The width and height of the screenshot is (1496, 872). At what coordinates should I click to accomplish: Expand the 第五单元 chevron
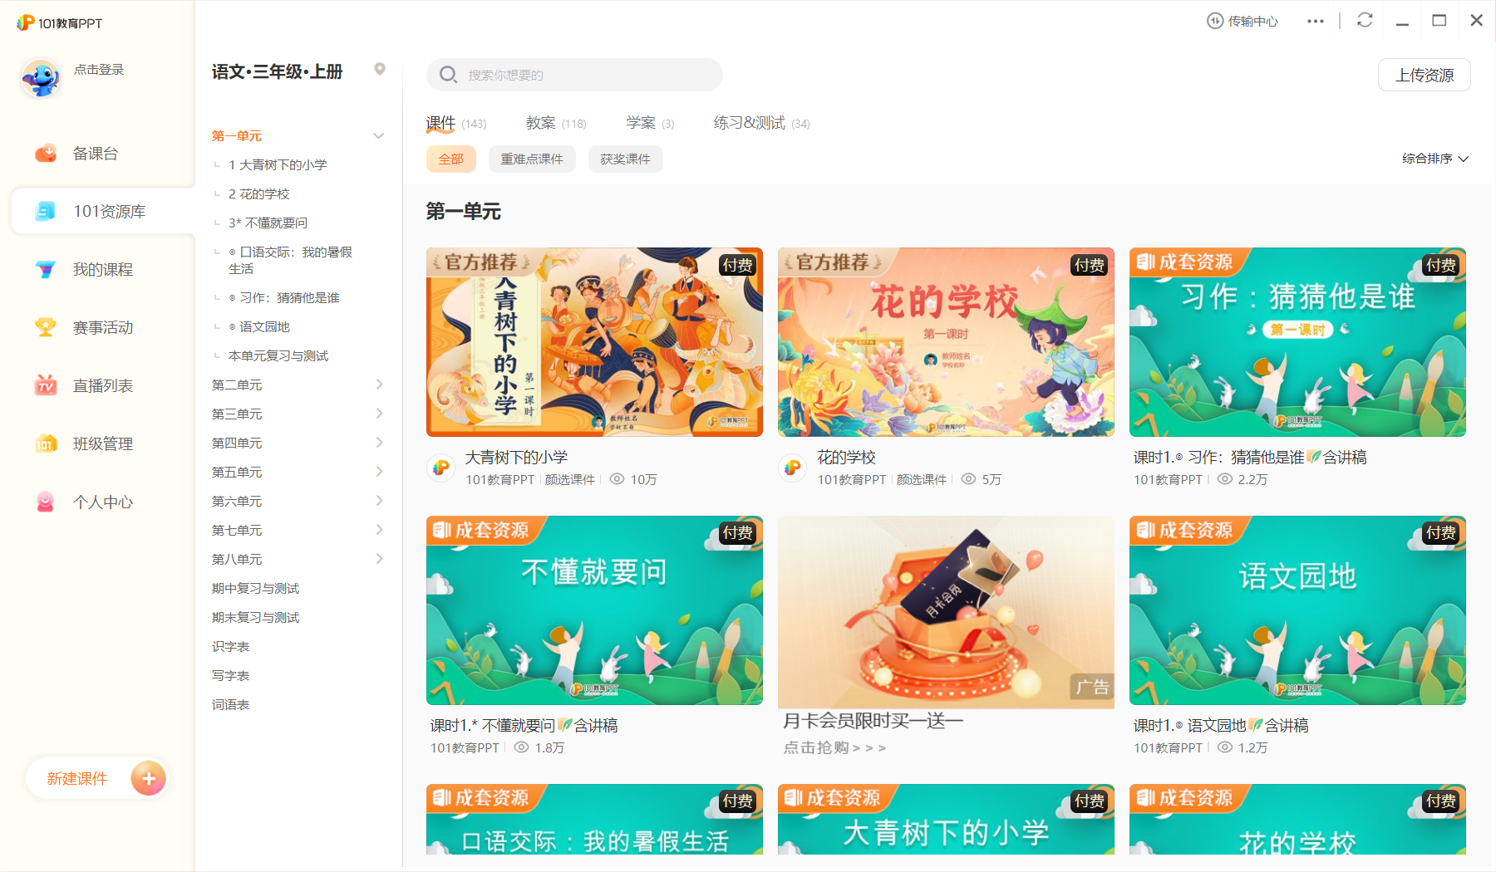379,472
